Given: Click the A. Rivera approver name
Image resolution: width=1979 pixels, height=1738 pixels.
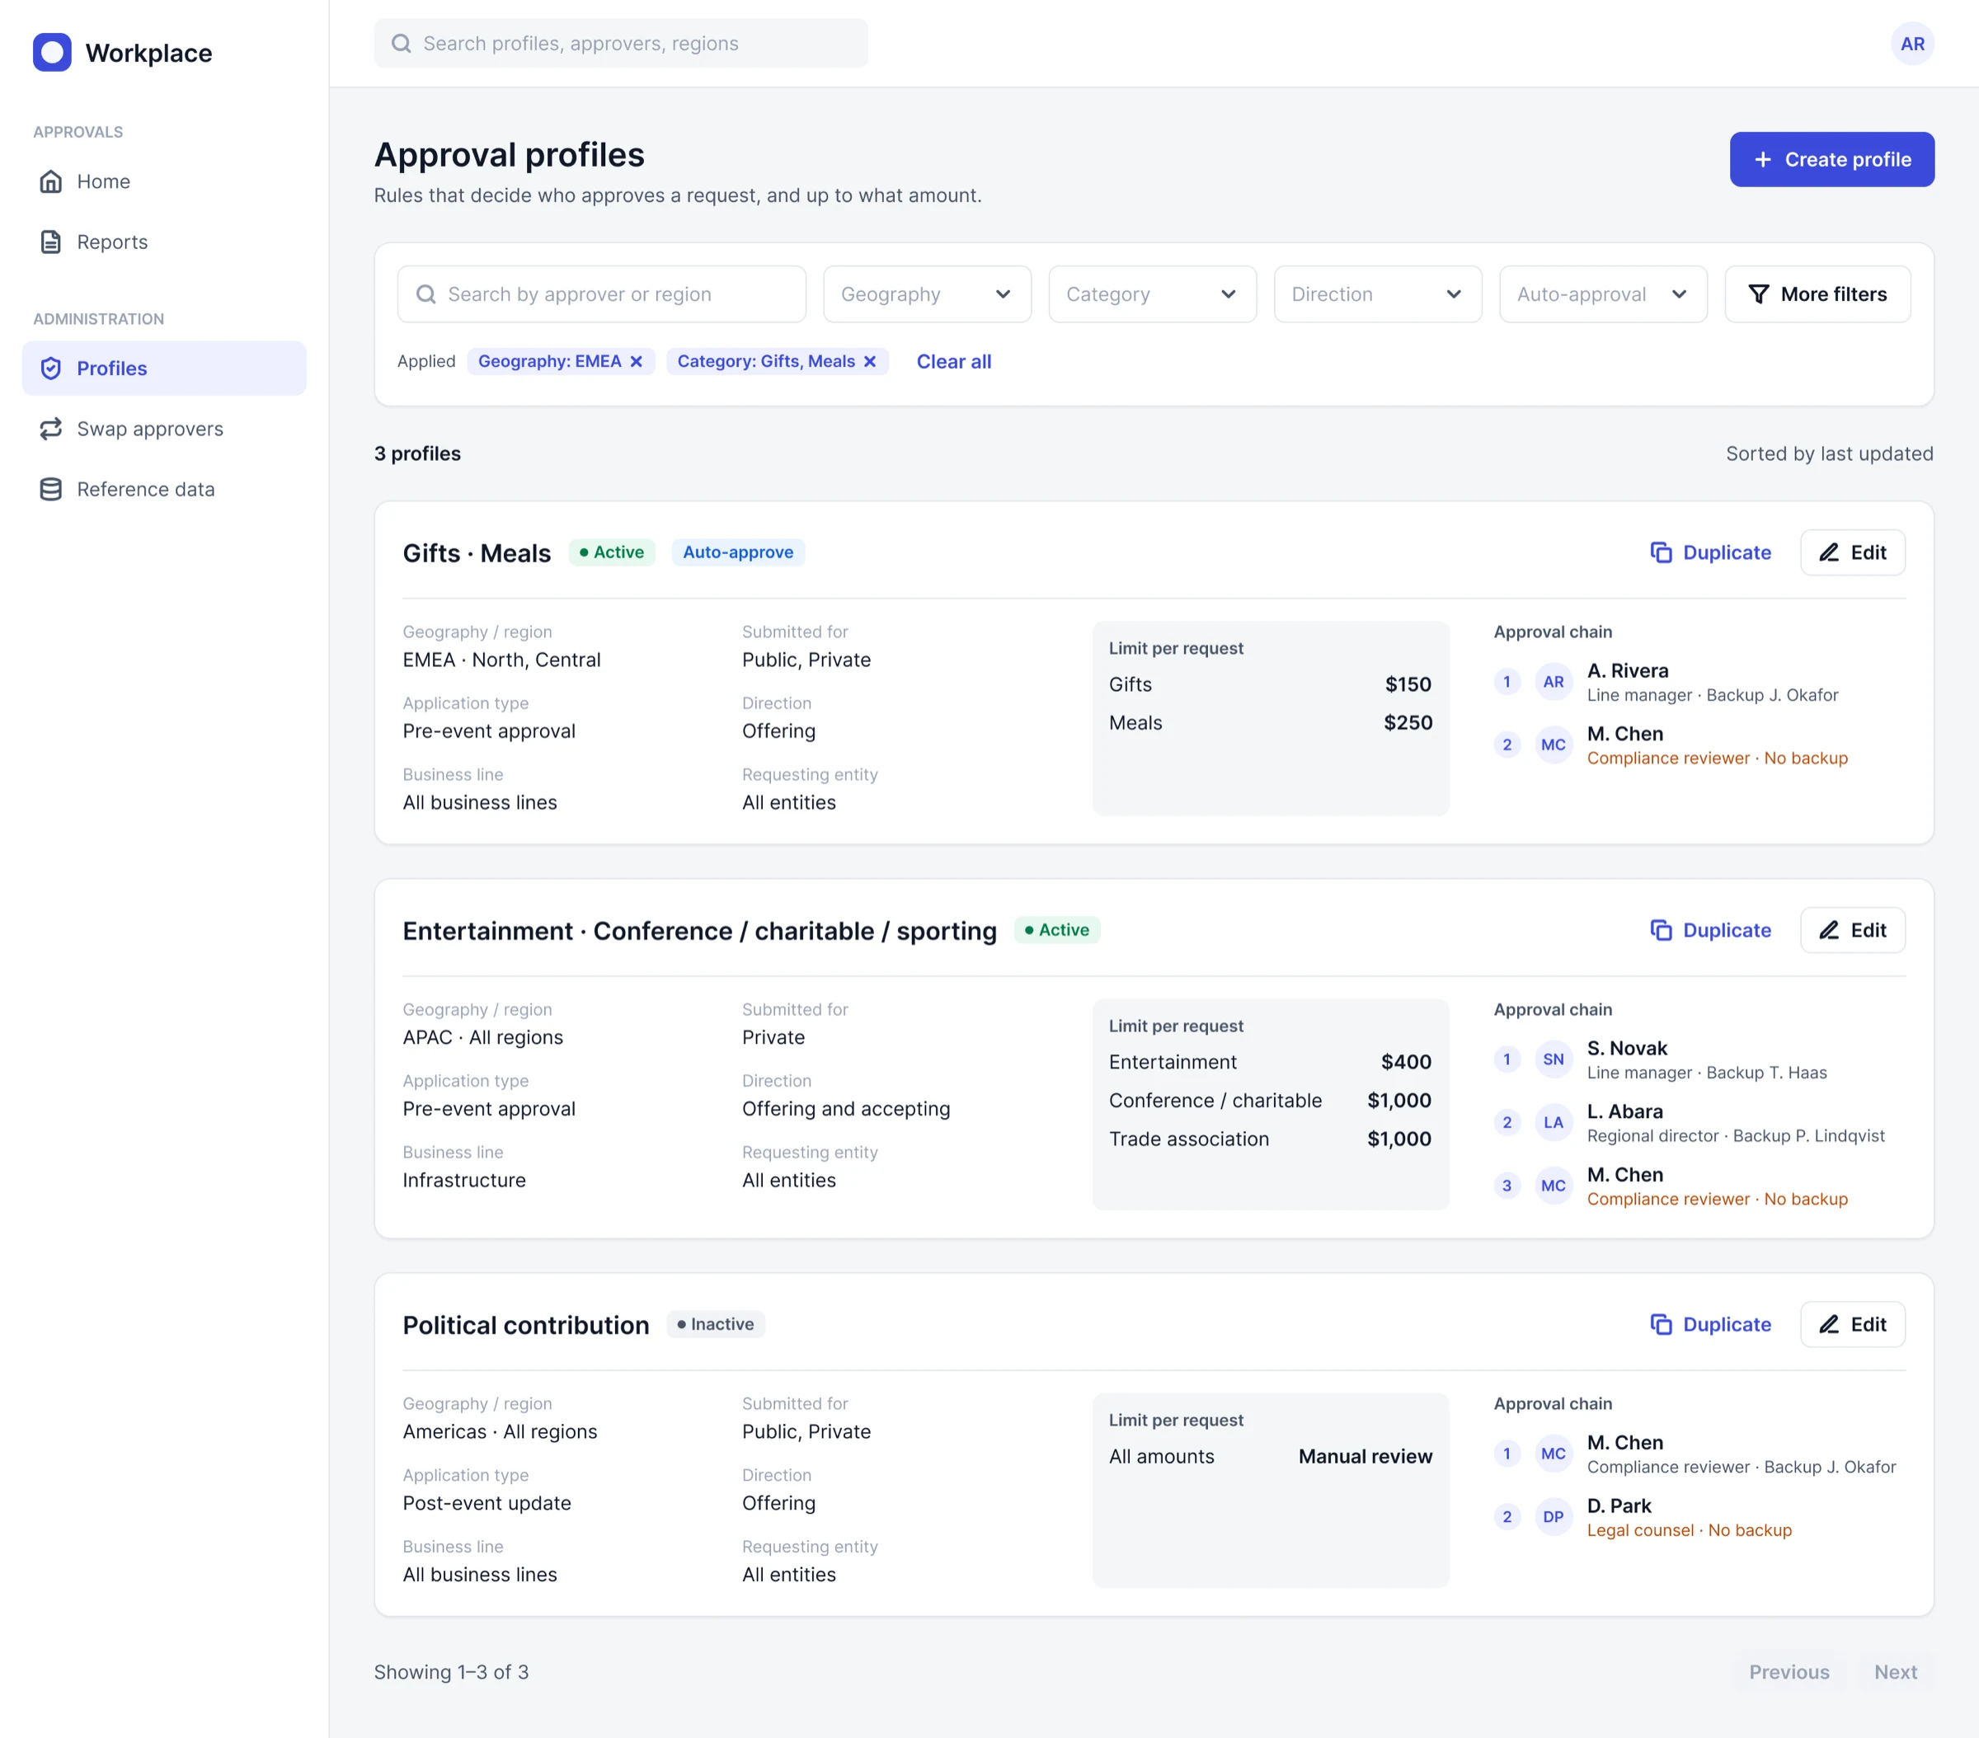Looking at the screenshot, I should pos(1628,670).
